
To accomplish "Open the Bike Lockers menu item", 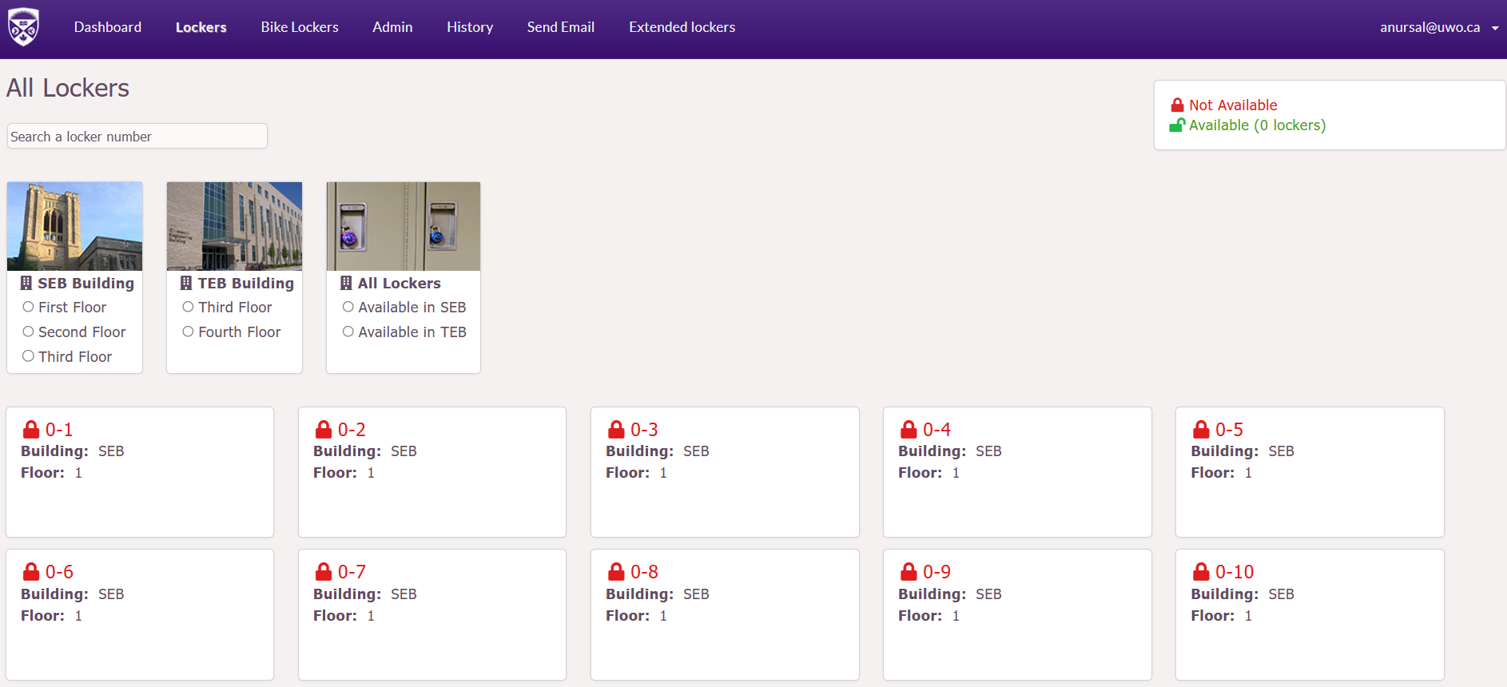I will (300, 27).
